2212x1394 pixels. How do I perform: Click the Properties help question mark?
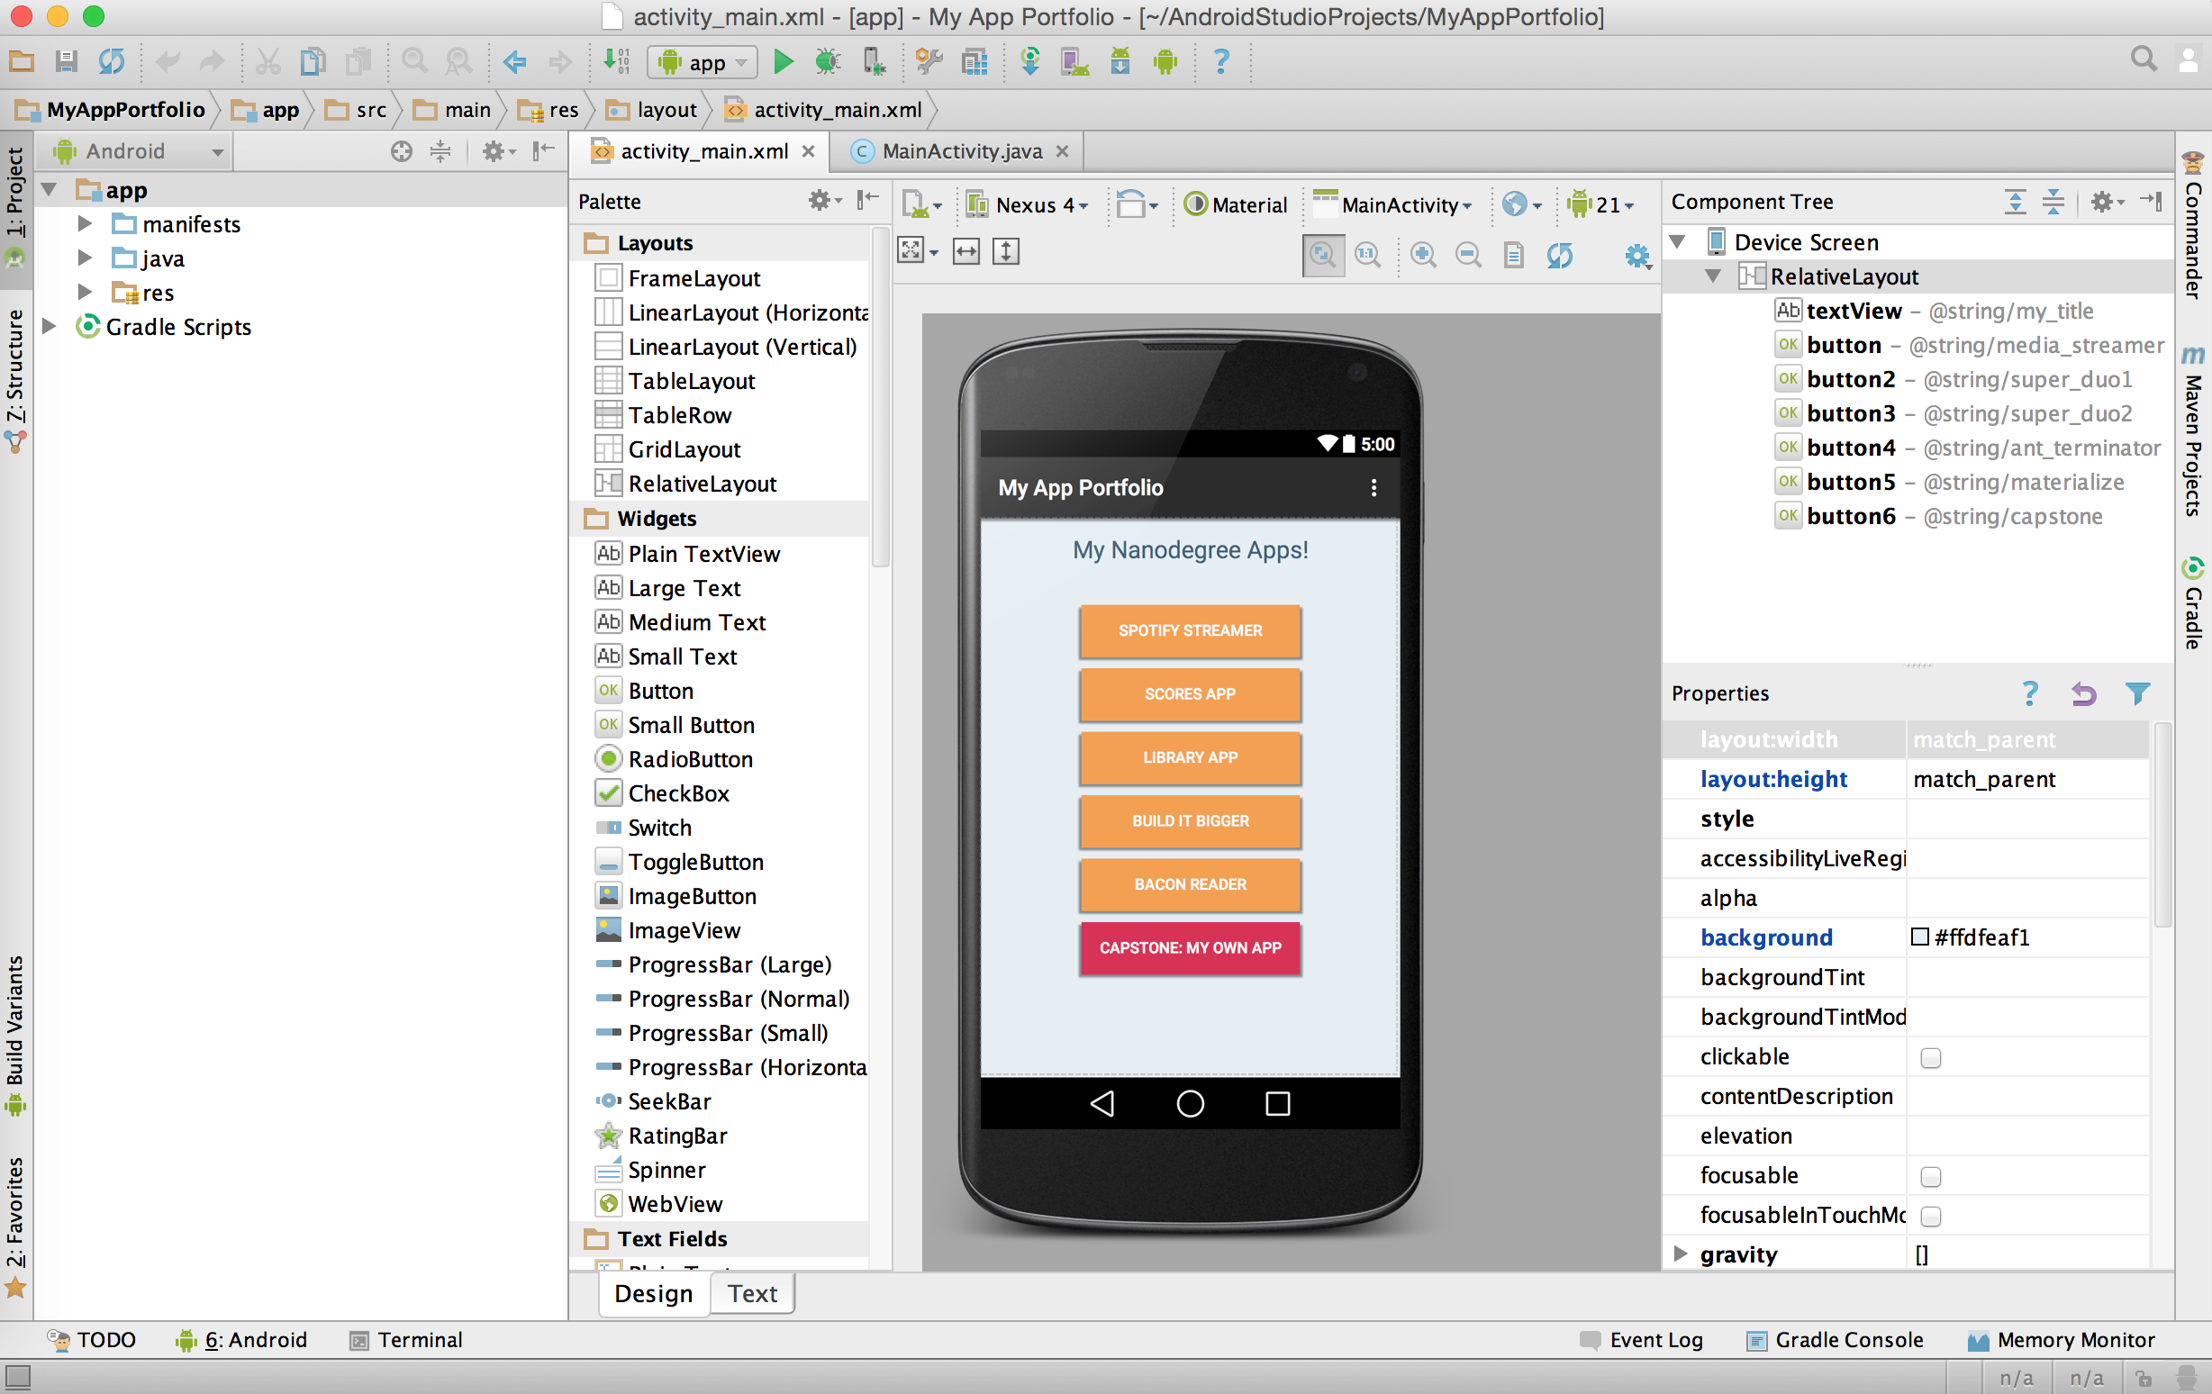pos(2029,693)
